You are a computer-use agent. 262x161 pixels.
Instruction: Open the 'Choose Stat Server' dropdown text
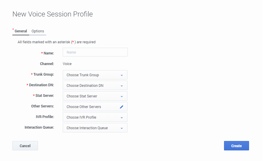[82, 96]
